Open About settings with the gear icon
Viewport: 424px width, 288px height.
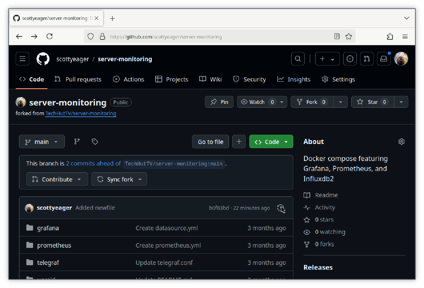click(x=402, y=141)
